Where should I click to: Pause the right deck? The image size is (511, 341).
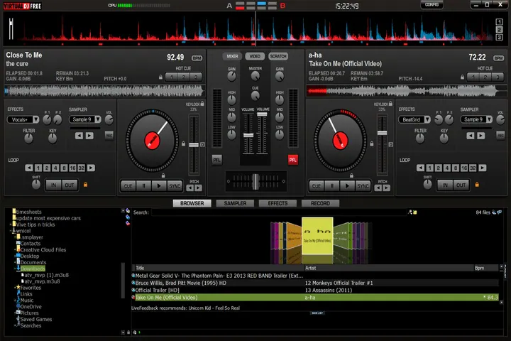(x=332, y=186)
